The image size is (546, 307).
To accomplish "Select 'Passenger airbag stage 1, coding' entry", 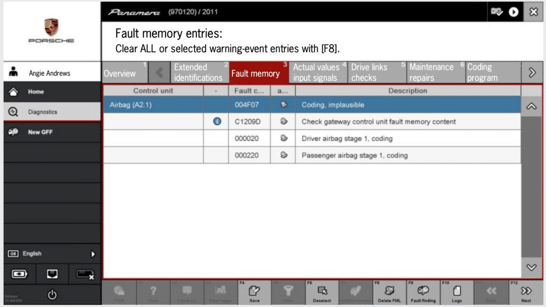I will [x=355, y=155].
